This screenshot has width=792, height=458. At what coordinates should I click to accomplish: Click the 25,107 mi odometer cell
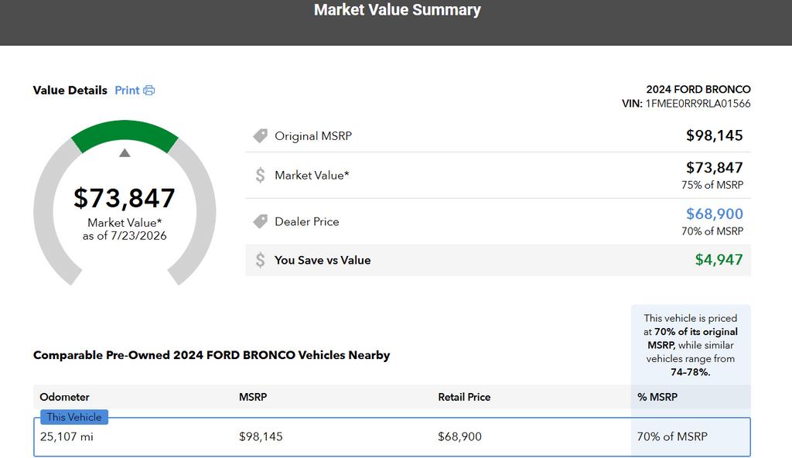coord(67,437)
